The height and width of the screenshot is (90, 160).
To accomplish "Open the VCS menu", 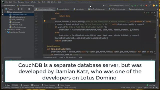I will pyautogui.click(x=48, y=2).
